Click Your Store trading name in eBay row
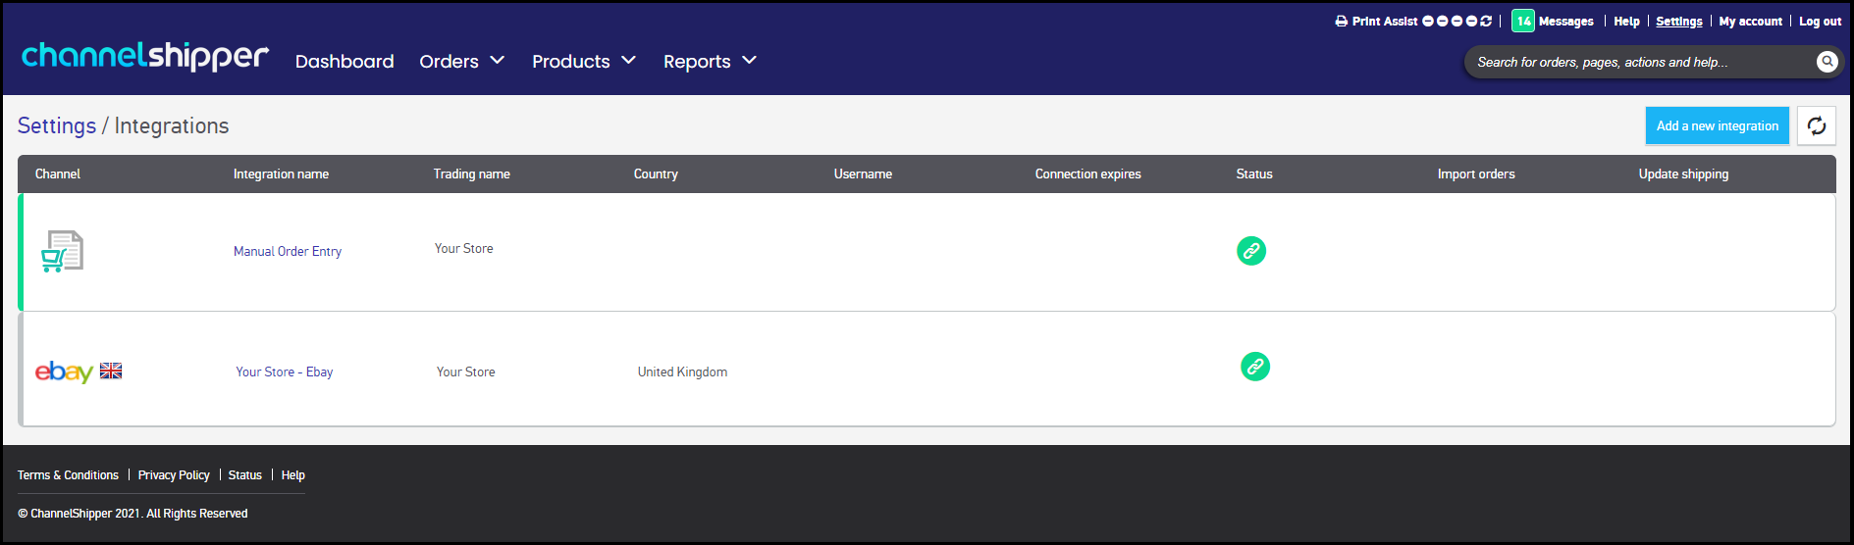1854x545 pixels. 466,372
